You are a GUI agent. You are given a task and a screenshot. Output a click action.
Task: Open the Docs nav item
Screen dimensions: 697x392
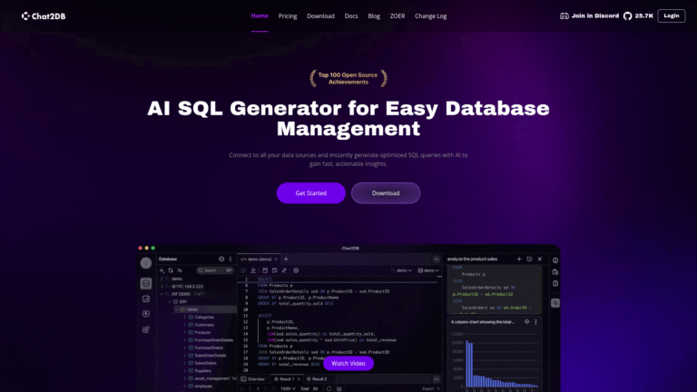[x=351, y=16]
